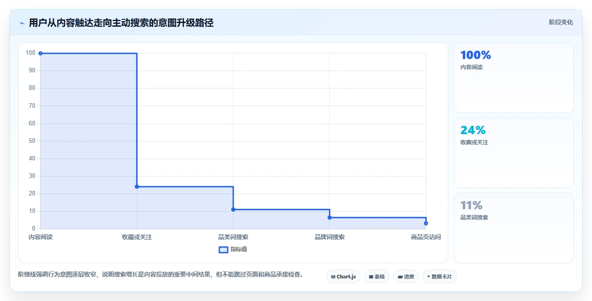
Task: Click the 阶段变化 label in the header
Action: pyautogui.click(x=561, y=22)
